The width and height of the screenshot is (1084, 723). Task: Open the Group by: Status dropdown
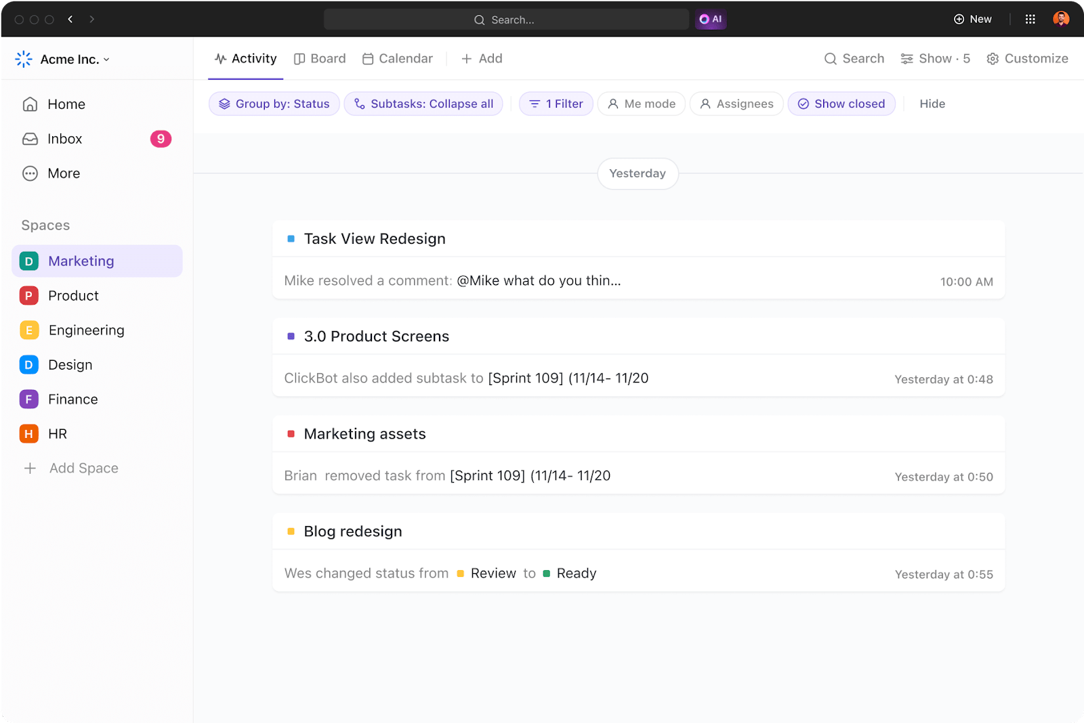(274, 104)
